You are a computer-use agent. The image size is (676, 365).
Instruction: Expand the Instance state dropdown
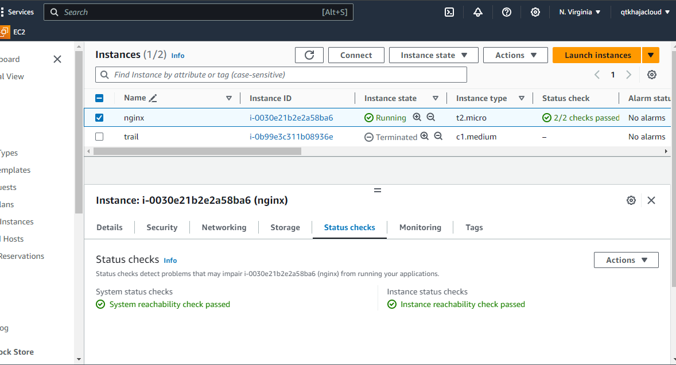tap(434, 55)
